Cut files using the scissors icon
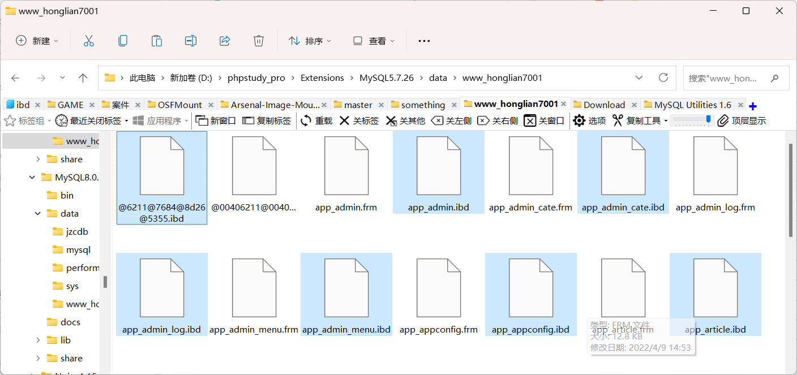 pos(88,40)
